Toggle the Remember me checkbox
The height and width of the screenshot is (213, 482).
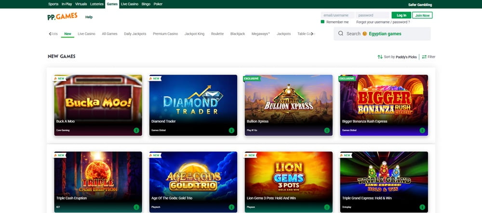(x=322, y=22)
